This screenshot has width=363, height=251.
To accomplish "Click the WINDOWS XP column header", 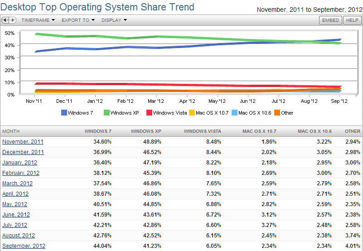I will pos(146,131).
